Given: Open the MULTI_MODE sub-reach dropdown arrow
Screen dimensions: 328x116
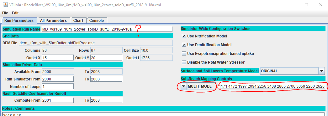Looking at the screenshot, I should tap(184, 86).
